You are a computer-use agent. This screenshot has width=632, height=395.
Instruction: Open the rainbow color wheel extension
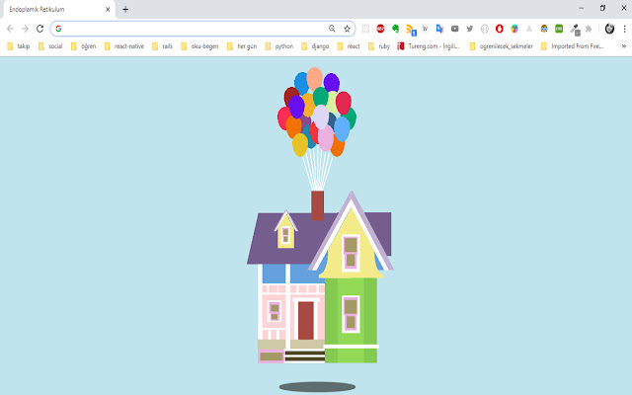click(x=514, y=29)
